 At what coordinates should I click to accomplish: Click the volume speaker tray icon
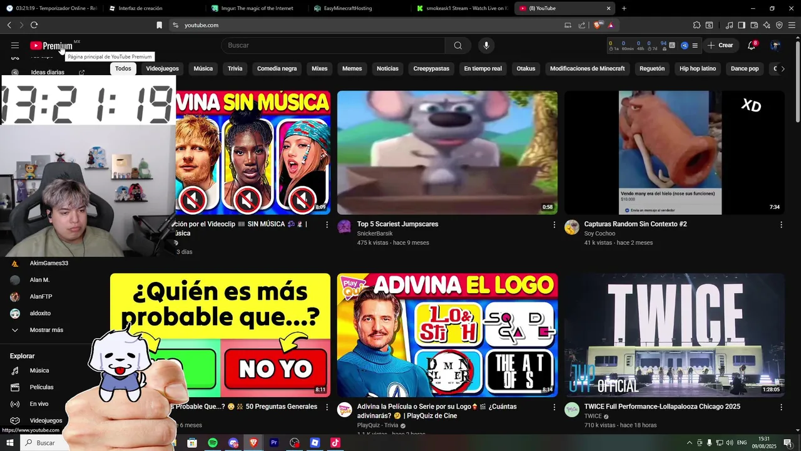click(730, 443)
